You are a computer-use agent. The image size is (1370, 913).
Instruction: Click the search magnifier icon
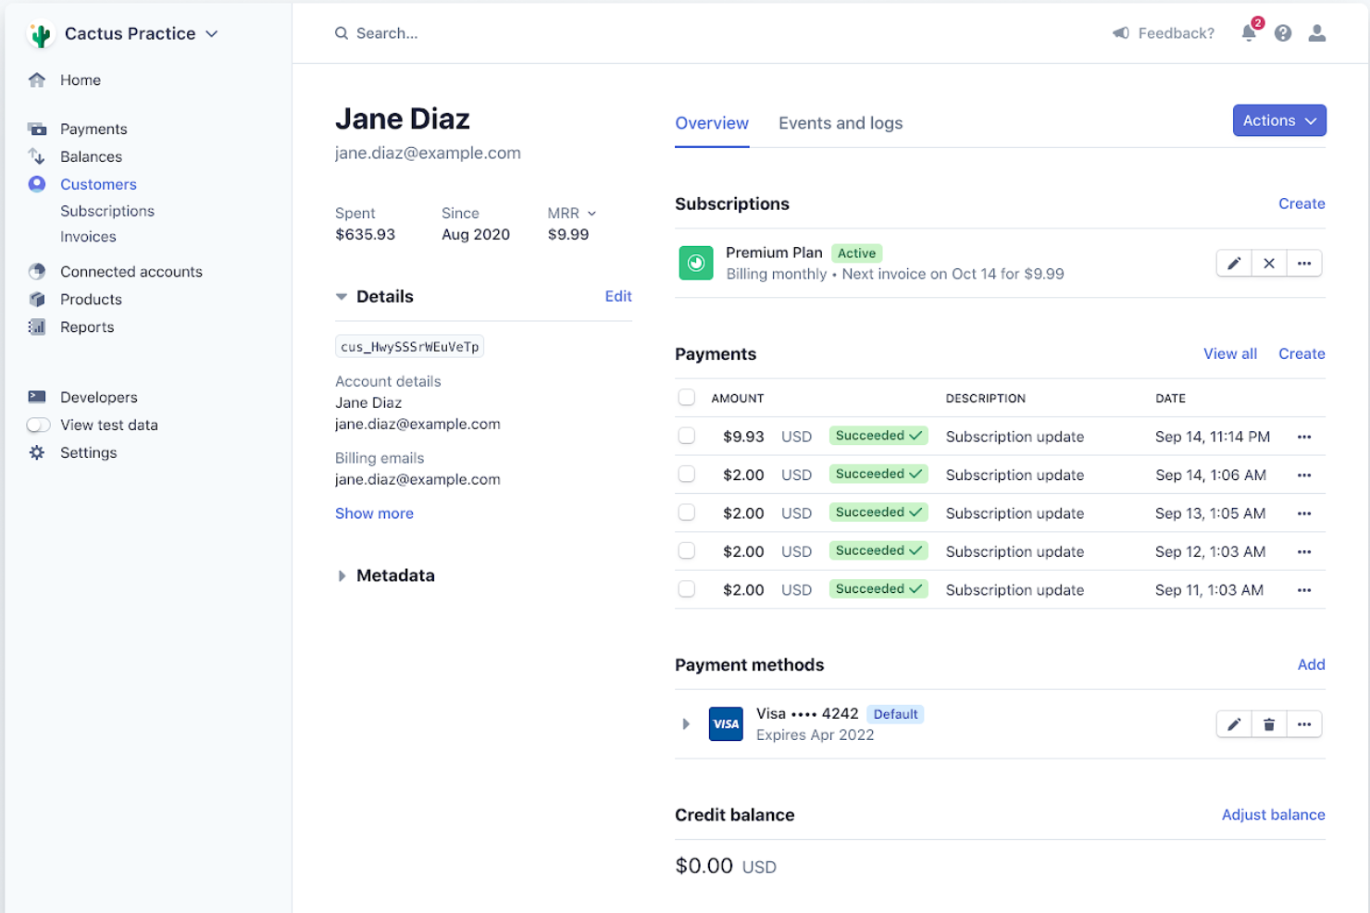click(342, 33)
